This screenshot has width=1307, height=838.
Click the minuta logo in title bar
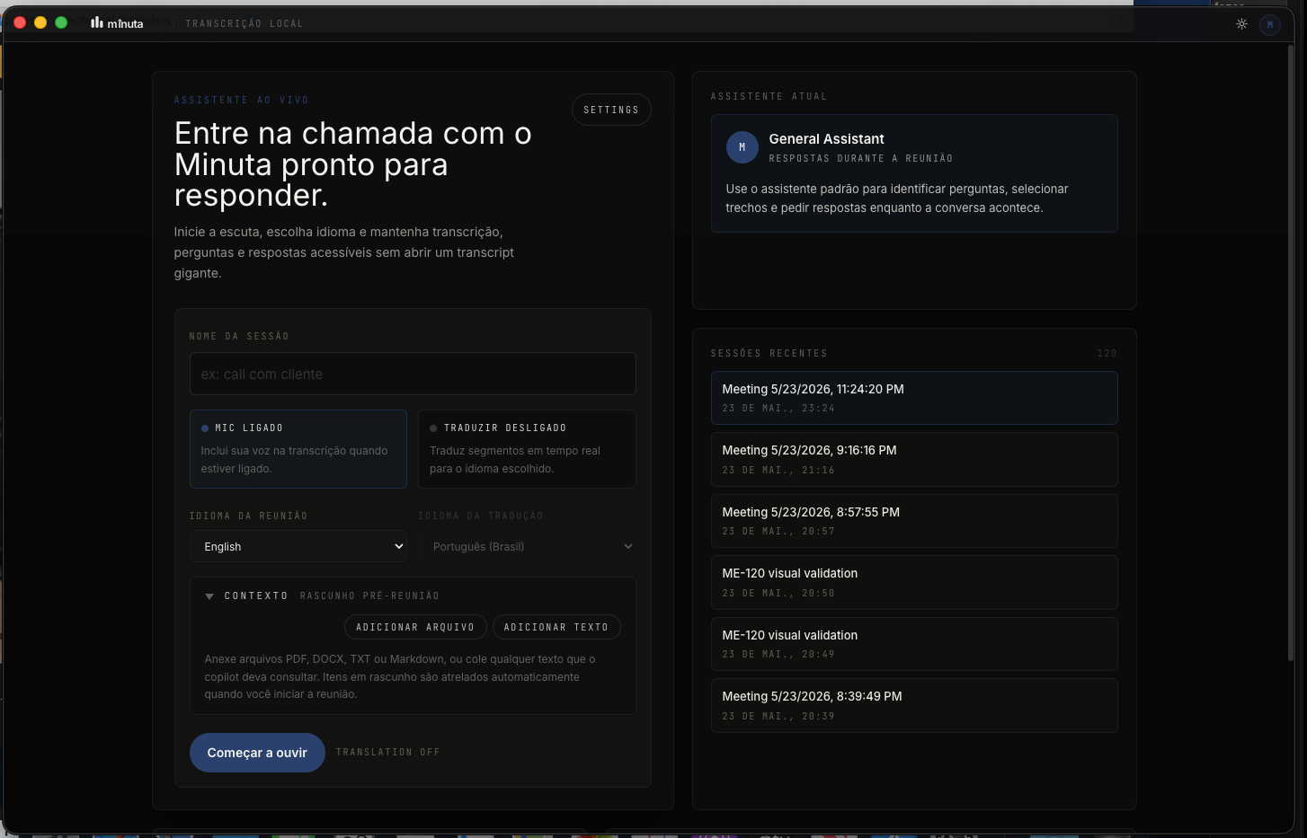pos(117,23)
